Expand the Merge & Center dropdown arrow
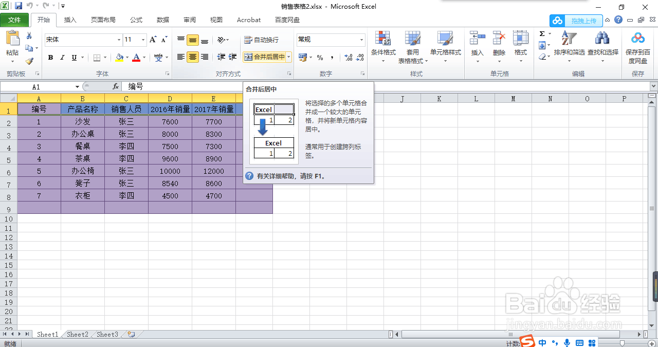 point(288,57)
